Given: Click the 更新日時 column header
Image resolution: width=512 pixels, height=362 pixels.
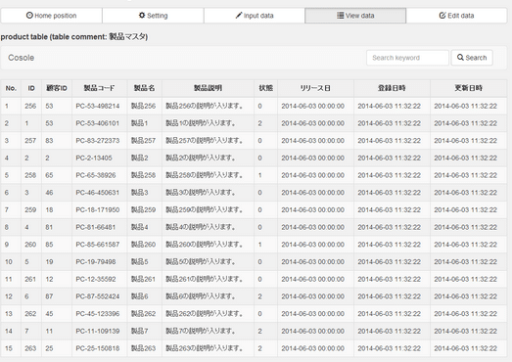Looking at the screenshot, I should tap(469, 88).
